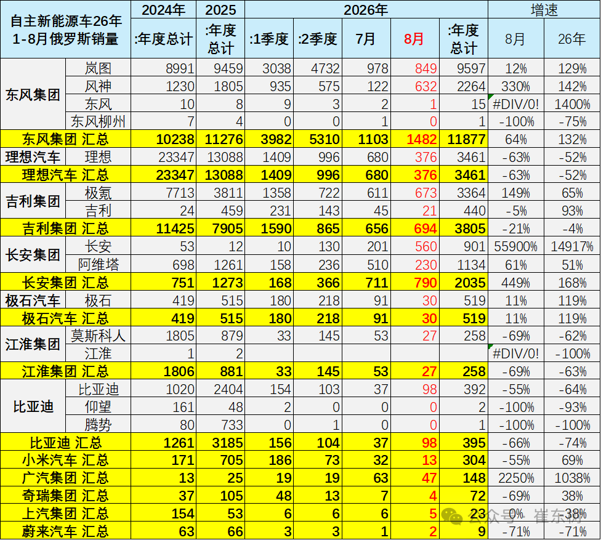Select the 东风集团 汇总 row label

click(x=65, y=139)
